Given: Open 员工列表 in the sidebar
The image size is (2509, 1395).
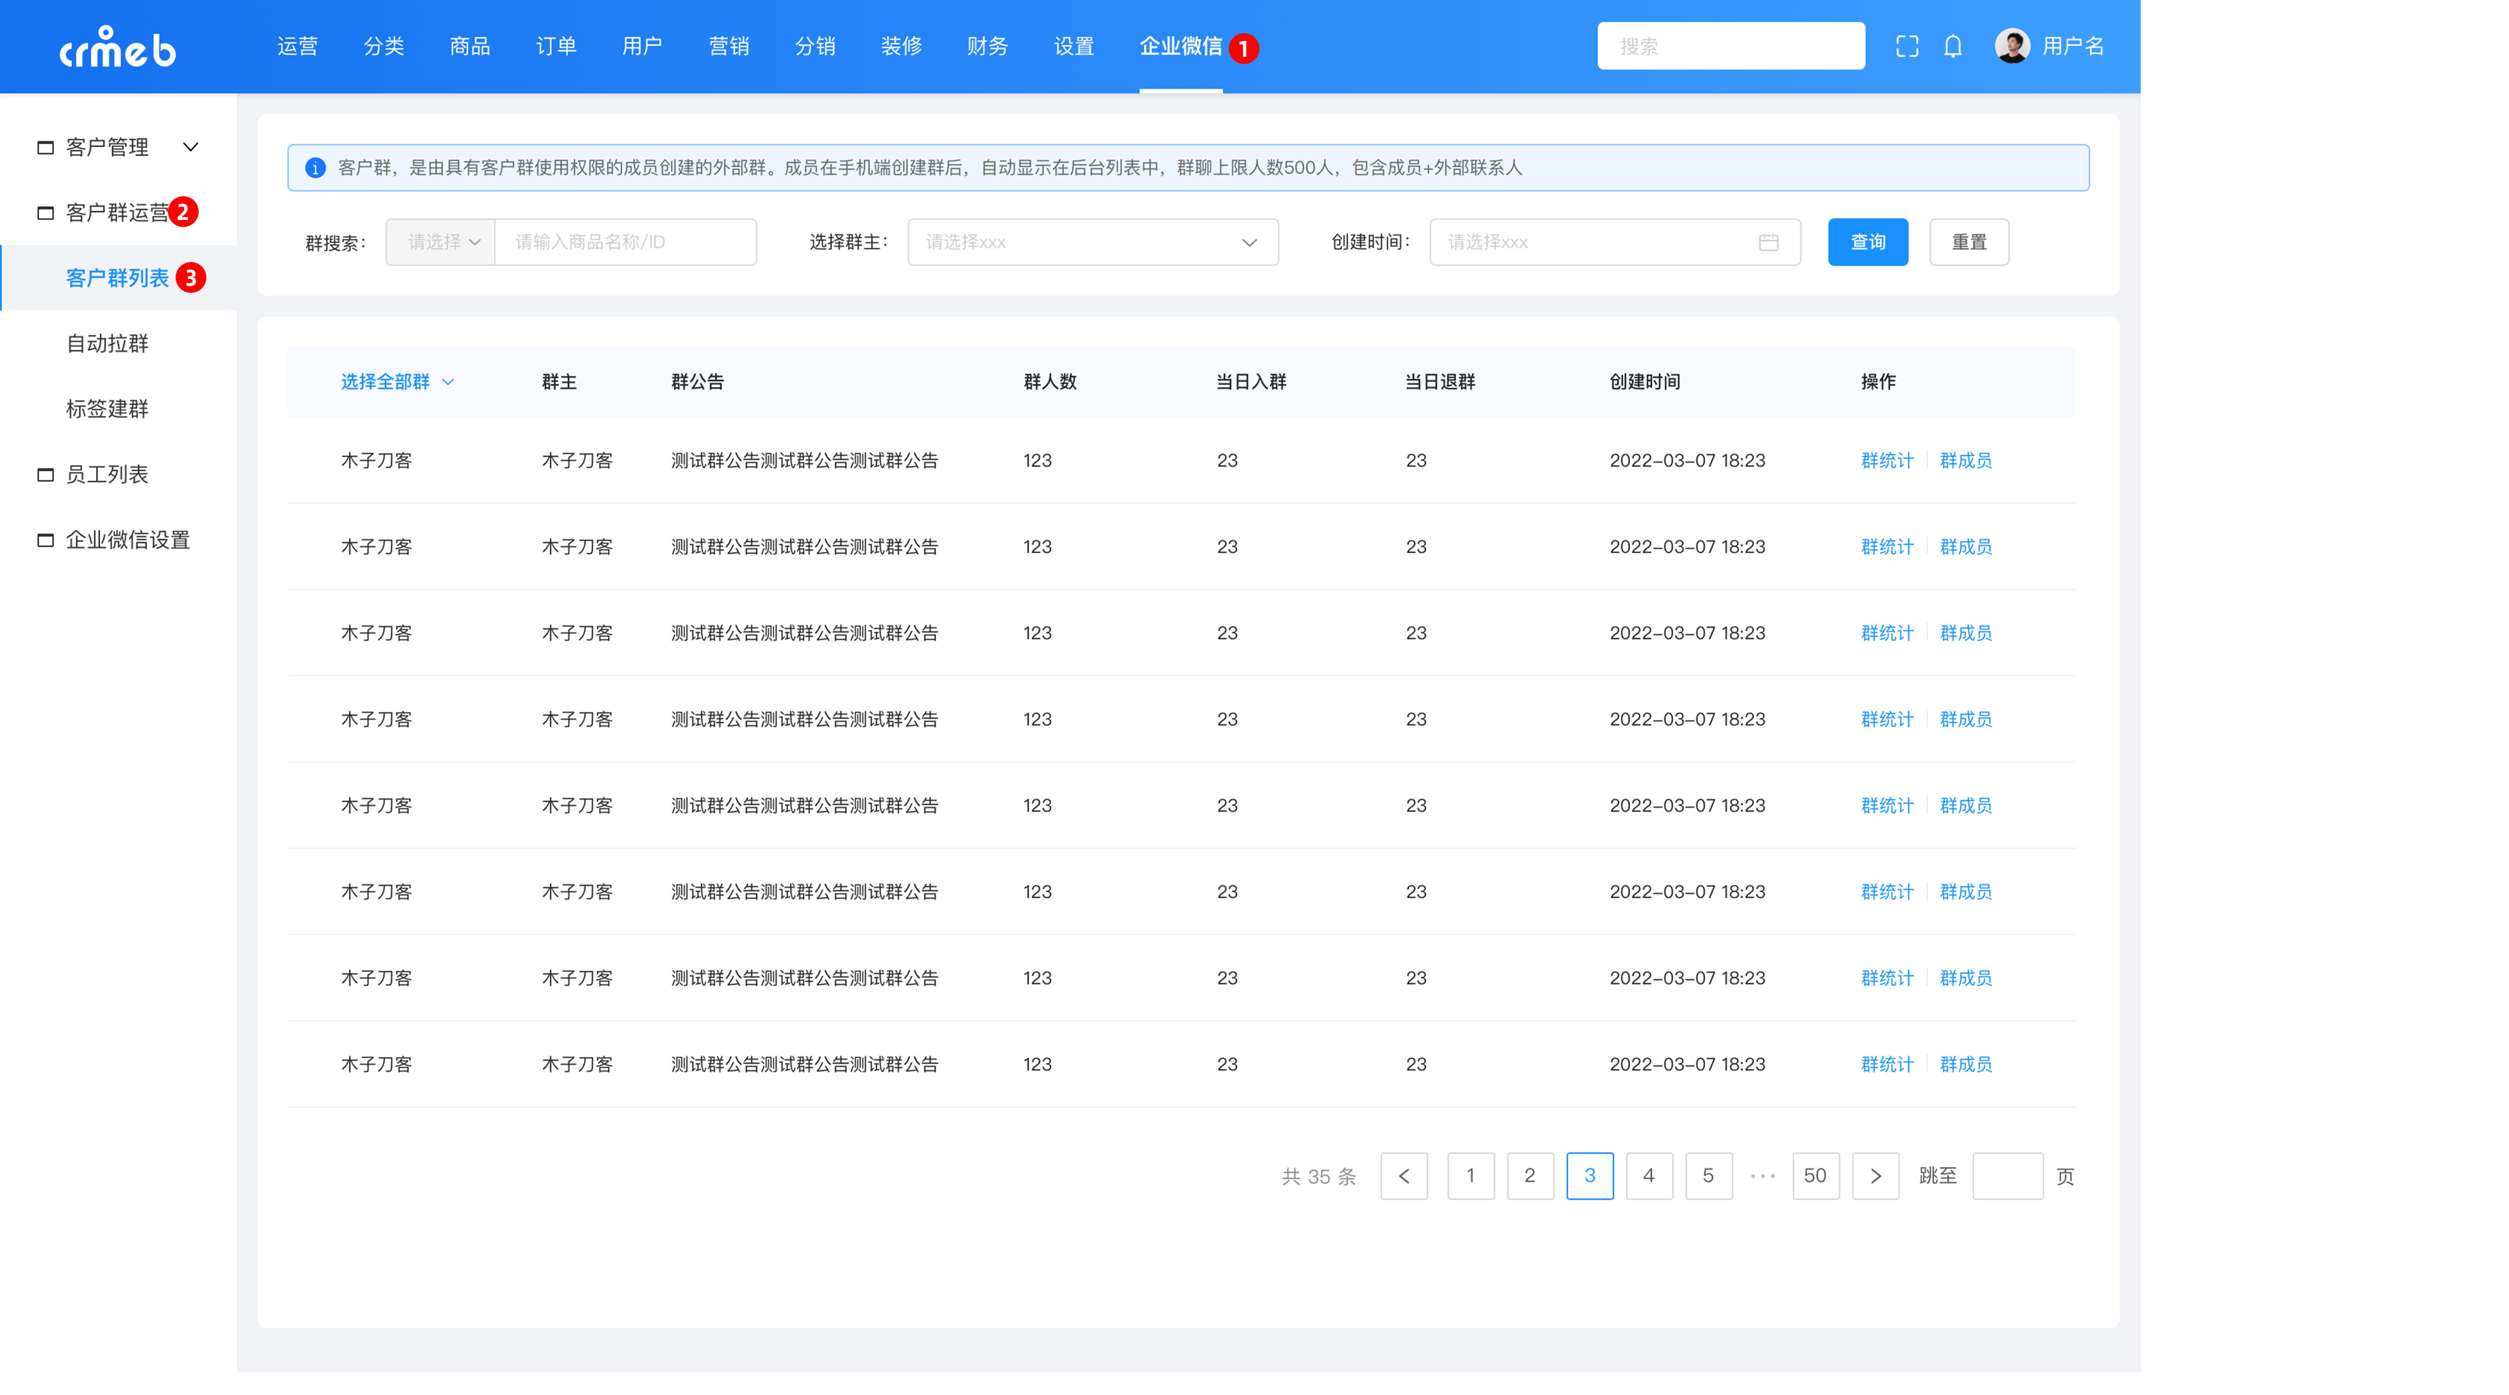Looking at the screenshot, I should [x=107, y=474].
